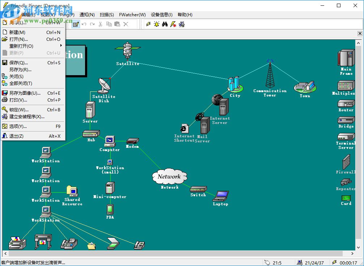The width and height of the screenshot is (364, 266).
Task: Select the Mail Server icon
Action: click(203, 124)
